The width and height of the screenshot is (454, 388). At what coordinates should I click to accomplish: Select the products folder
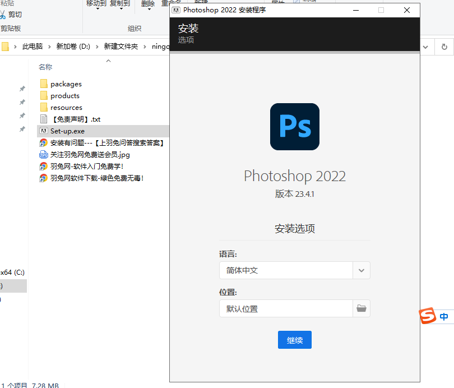[65, 96]
